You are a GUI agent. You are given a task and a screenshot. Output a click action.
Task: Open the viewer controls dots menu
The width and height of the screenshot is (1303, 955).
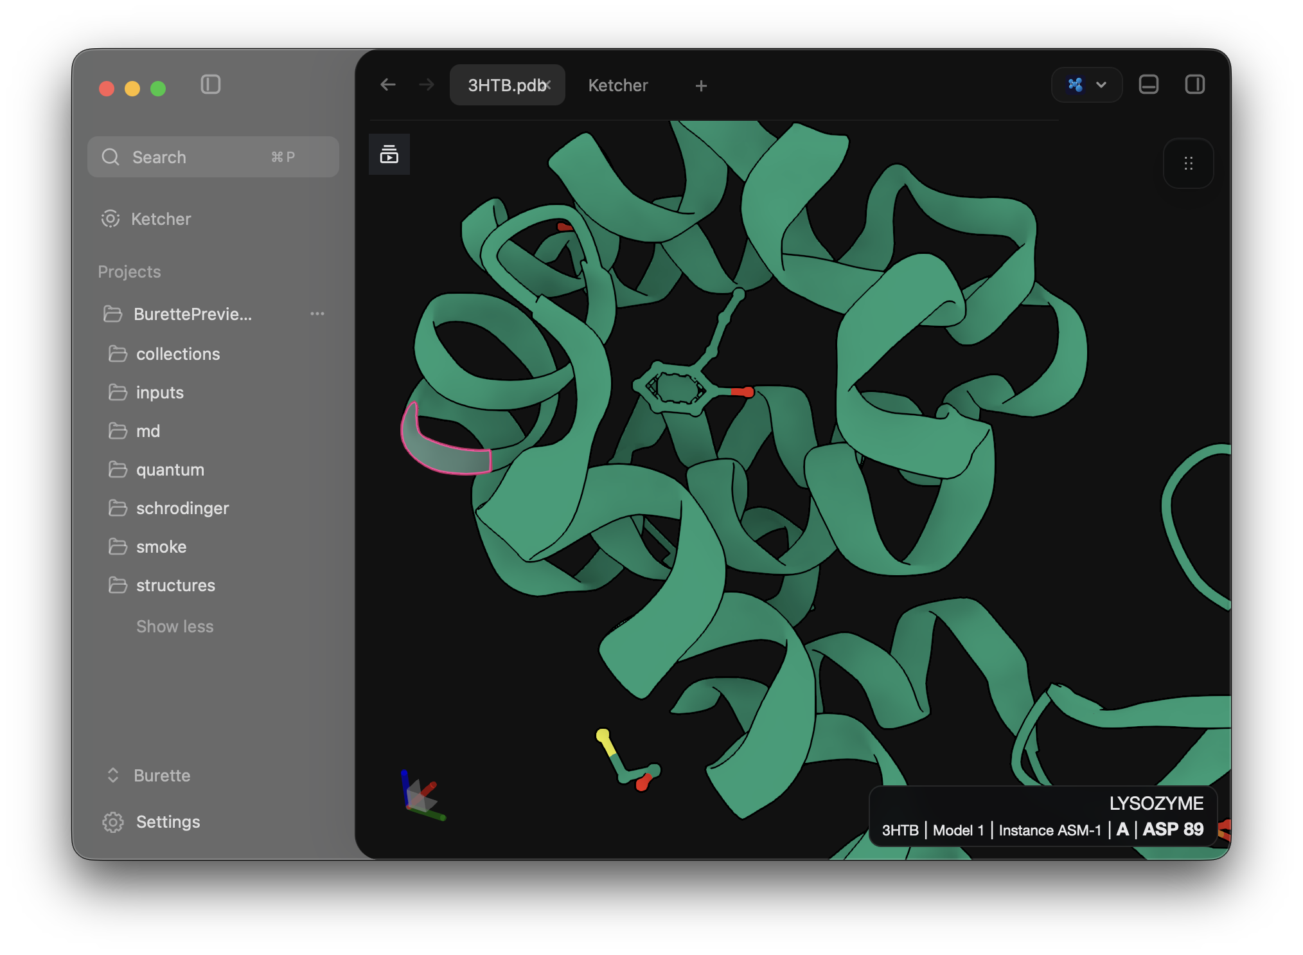coord(1189,163)
